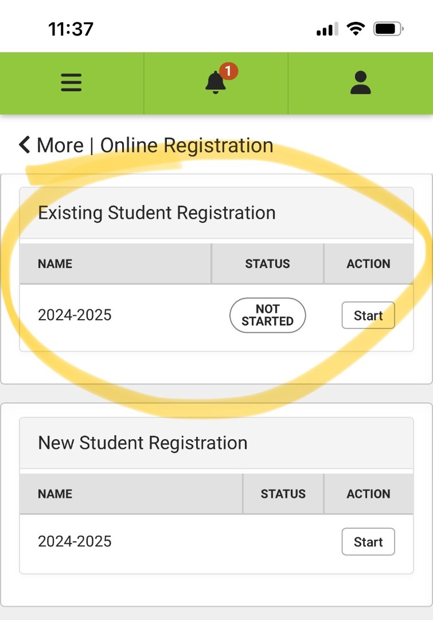
Task: Tap the NOT STARTED status badge
Action: click(267, 315)
